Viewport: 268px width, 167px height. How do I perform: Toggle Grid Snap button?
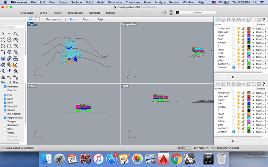point(27,13)
